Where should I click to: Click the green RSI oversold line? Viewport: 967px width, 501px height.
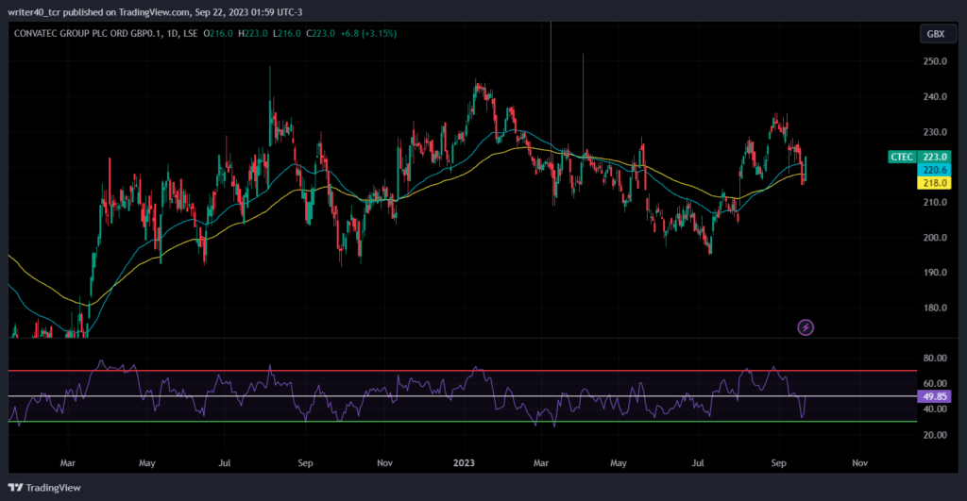point(463,422)
